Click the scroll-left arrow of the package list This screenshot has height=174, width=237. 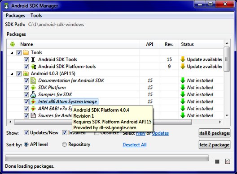click(10, 122)
